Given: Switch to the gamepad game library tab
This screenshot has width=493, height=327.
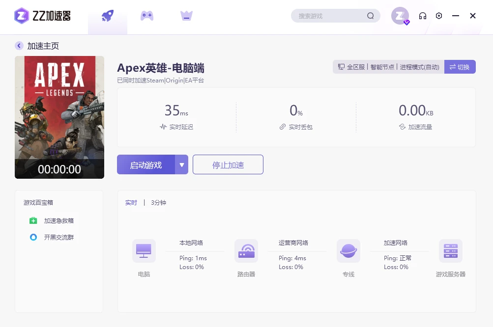Looking at the screenshot, I should (147, 15).
